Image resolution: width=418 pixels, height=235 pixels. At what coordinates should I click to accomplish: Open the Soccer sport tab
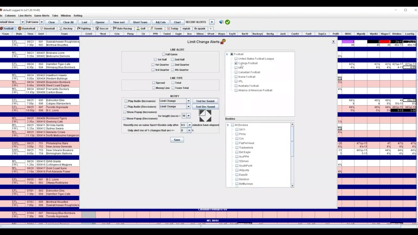(x=102, y=28)
